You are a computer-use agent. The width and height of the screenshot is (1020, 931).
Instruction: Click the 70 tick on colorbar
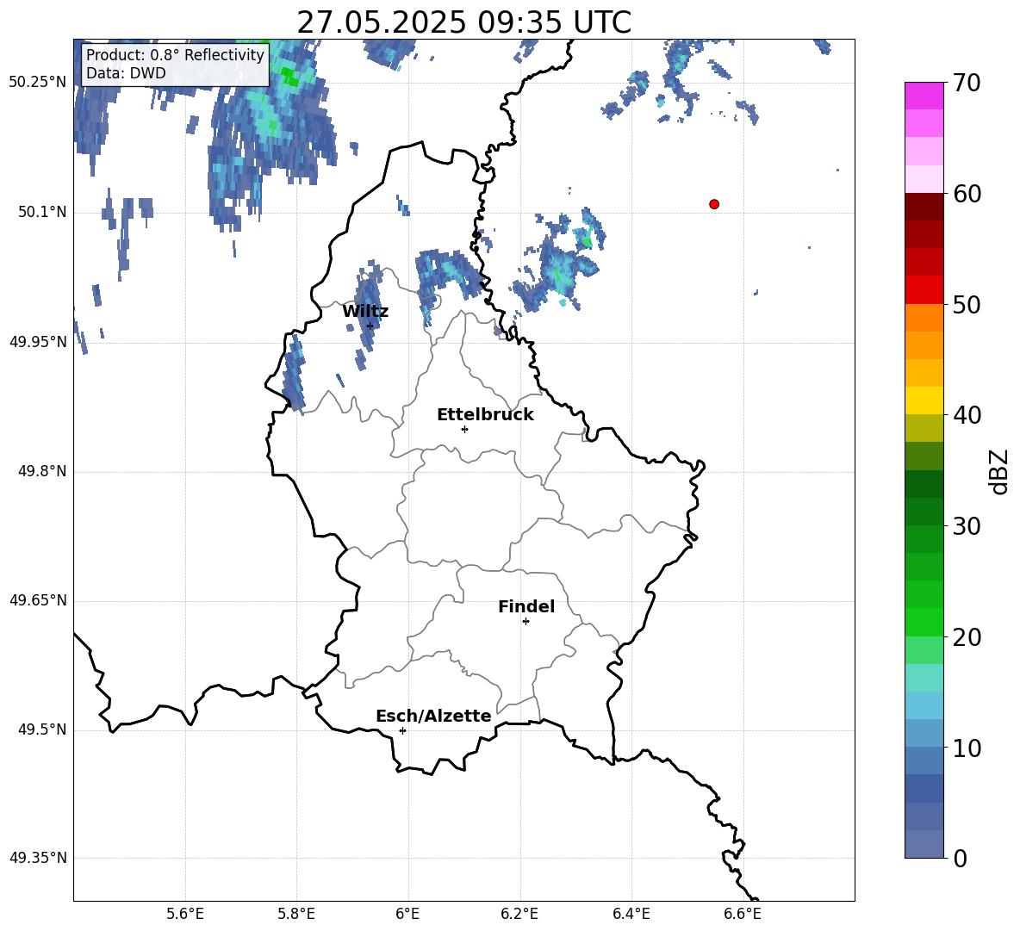point(967,83)
